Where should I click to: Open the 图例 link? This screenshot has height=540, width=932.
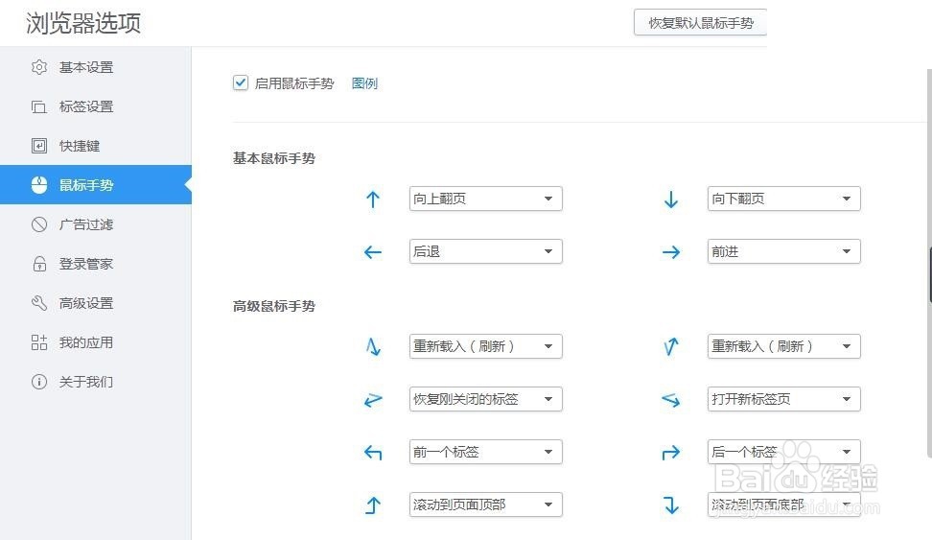[x=364, y=83]
